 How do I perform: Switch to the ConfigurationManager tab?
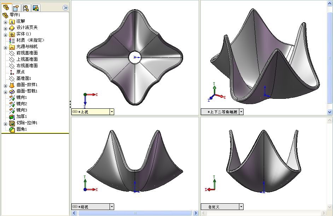click(x=26, y=8)
